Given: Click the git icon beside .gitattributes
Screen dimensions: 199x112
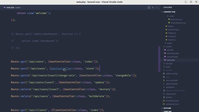Looking at the screenshot, I should (x=164, y=84).
